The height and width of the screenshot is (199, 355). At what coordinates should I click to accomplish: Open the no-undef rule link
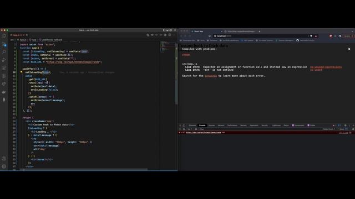pos(316,70)
